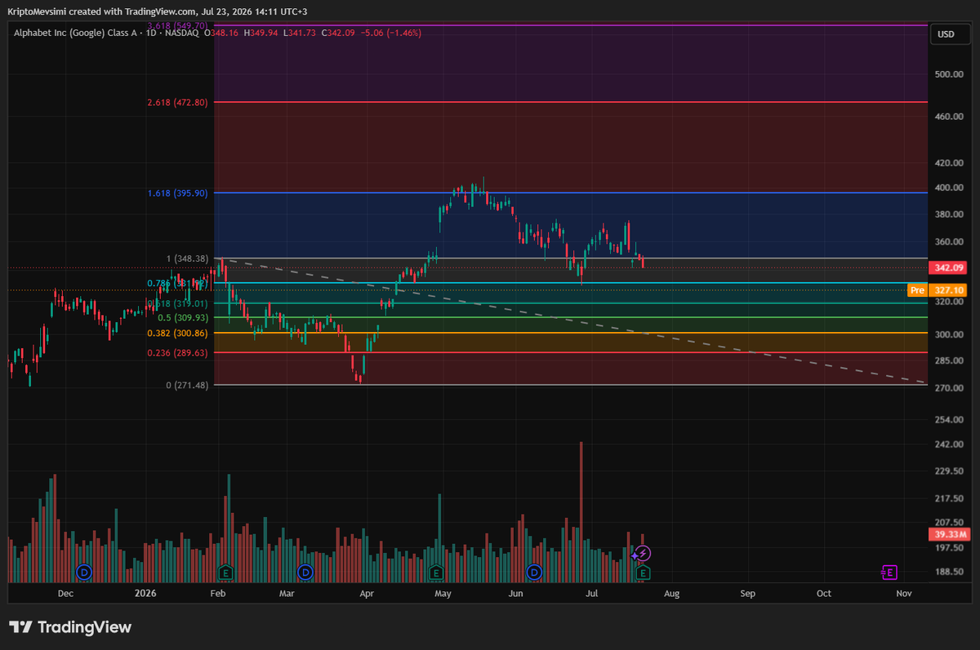Select the 0 (271.48) Fibonacci label

(x=187, y=385)
